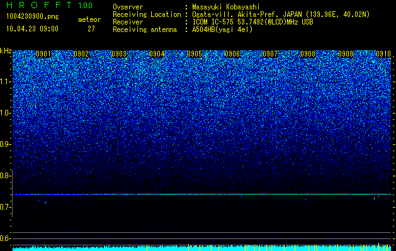The height and width of the screenshot is (251, 396).
Task: Click the Receiving Location label
Action: 147,14
